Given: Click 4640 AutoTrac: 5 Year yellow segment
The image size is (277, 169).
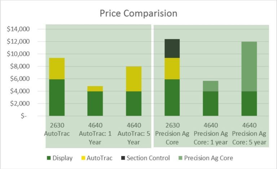Looking at the screenshot, I should tap(133, 79).
